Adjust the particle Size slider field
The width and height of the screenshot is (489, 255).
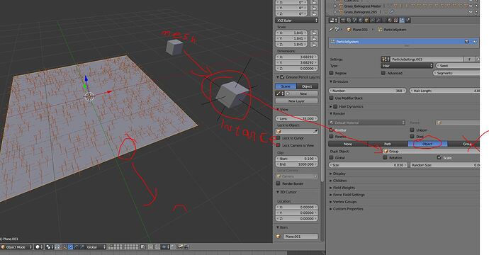pos(368,165)
